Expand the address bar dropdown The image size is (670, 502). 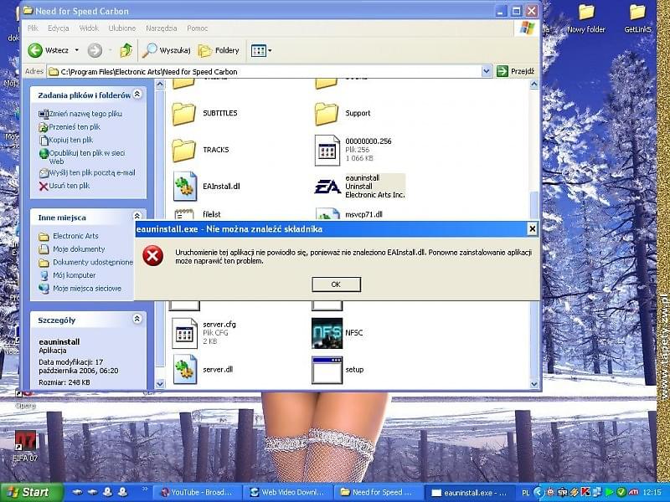click(x=487, y=71)
